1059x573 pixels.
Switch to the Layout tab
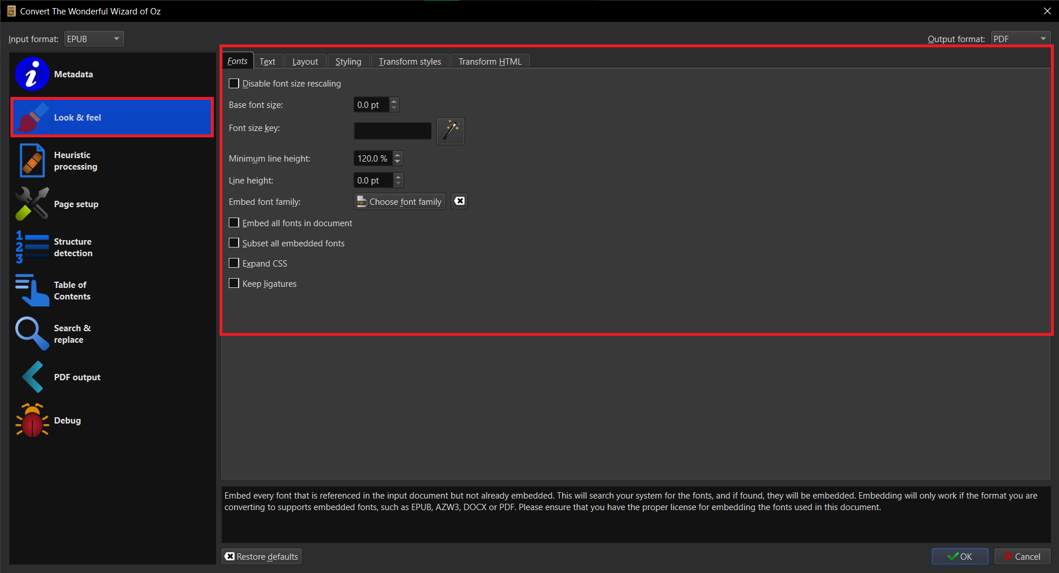tap(305, 62)
